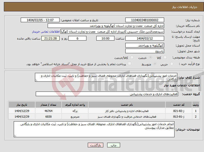Click the نگهداری فضای سبز service name cell
The image size is (204, 152).
click(127, 117)
